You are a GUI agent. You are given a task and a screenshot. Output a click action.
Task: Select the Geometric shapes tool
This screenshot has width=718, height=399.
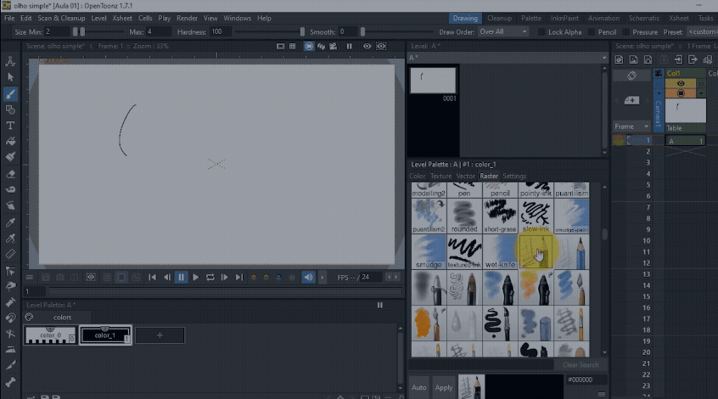[10, 110]
